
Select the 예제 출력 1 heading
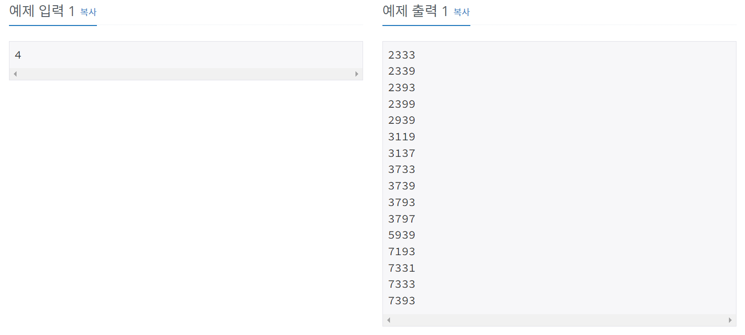(x=416, y=11)
